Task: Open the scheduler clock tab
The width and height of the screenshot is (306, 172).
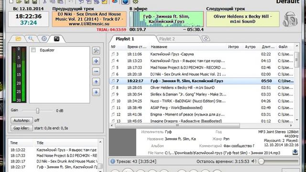Action: coord(44,39)
